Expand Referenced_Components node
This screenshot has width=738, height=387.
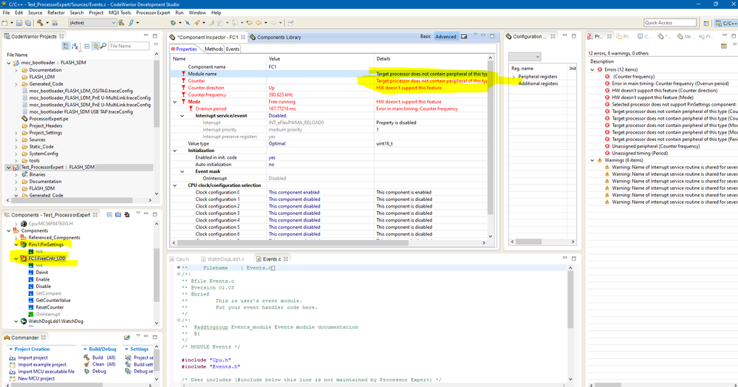click(16, 237)
